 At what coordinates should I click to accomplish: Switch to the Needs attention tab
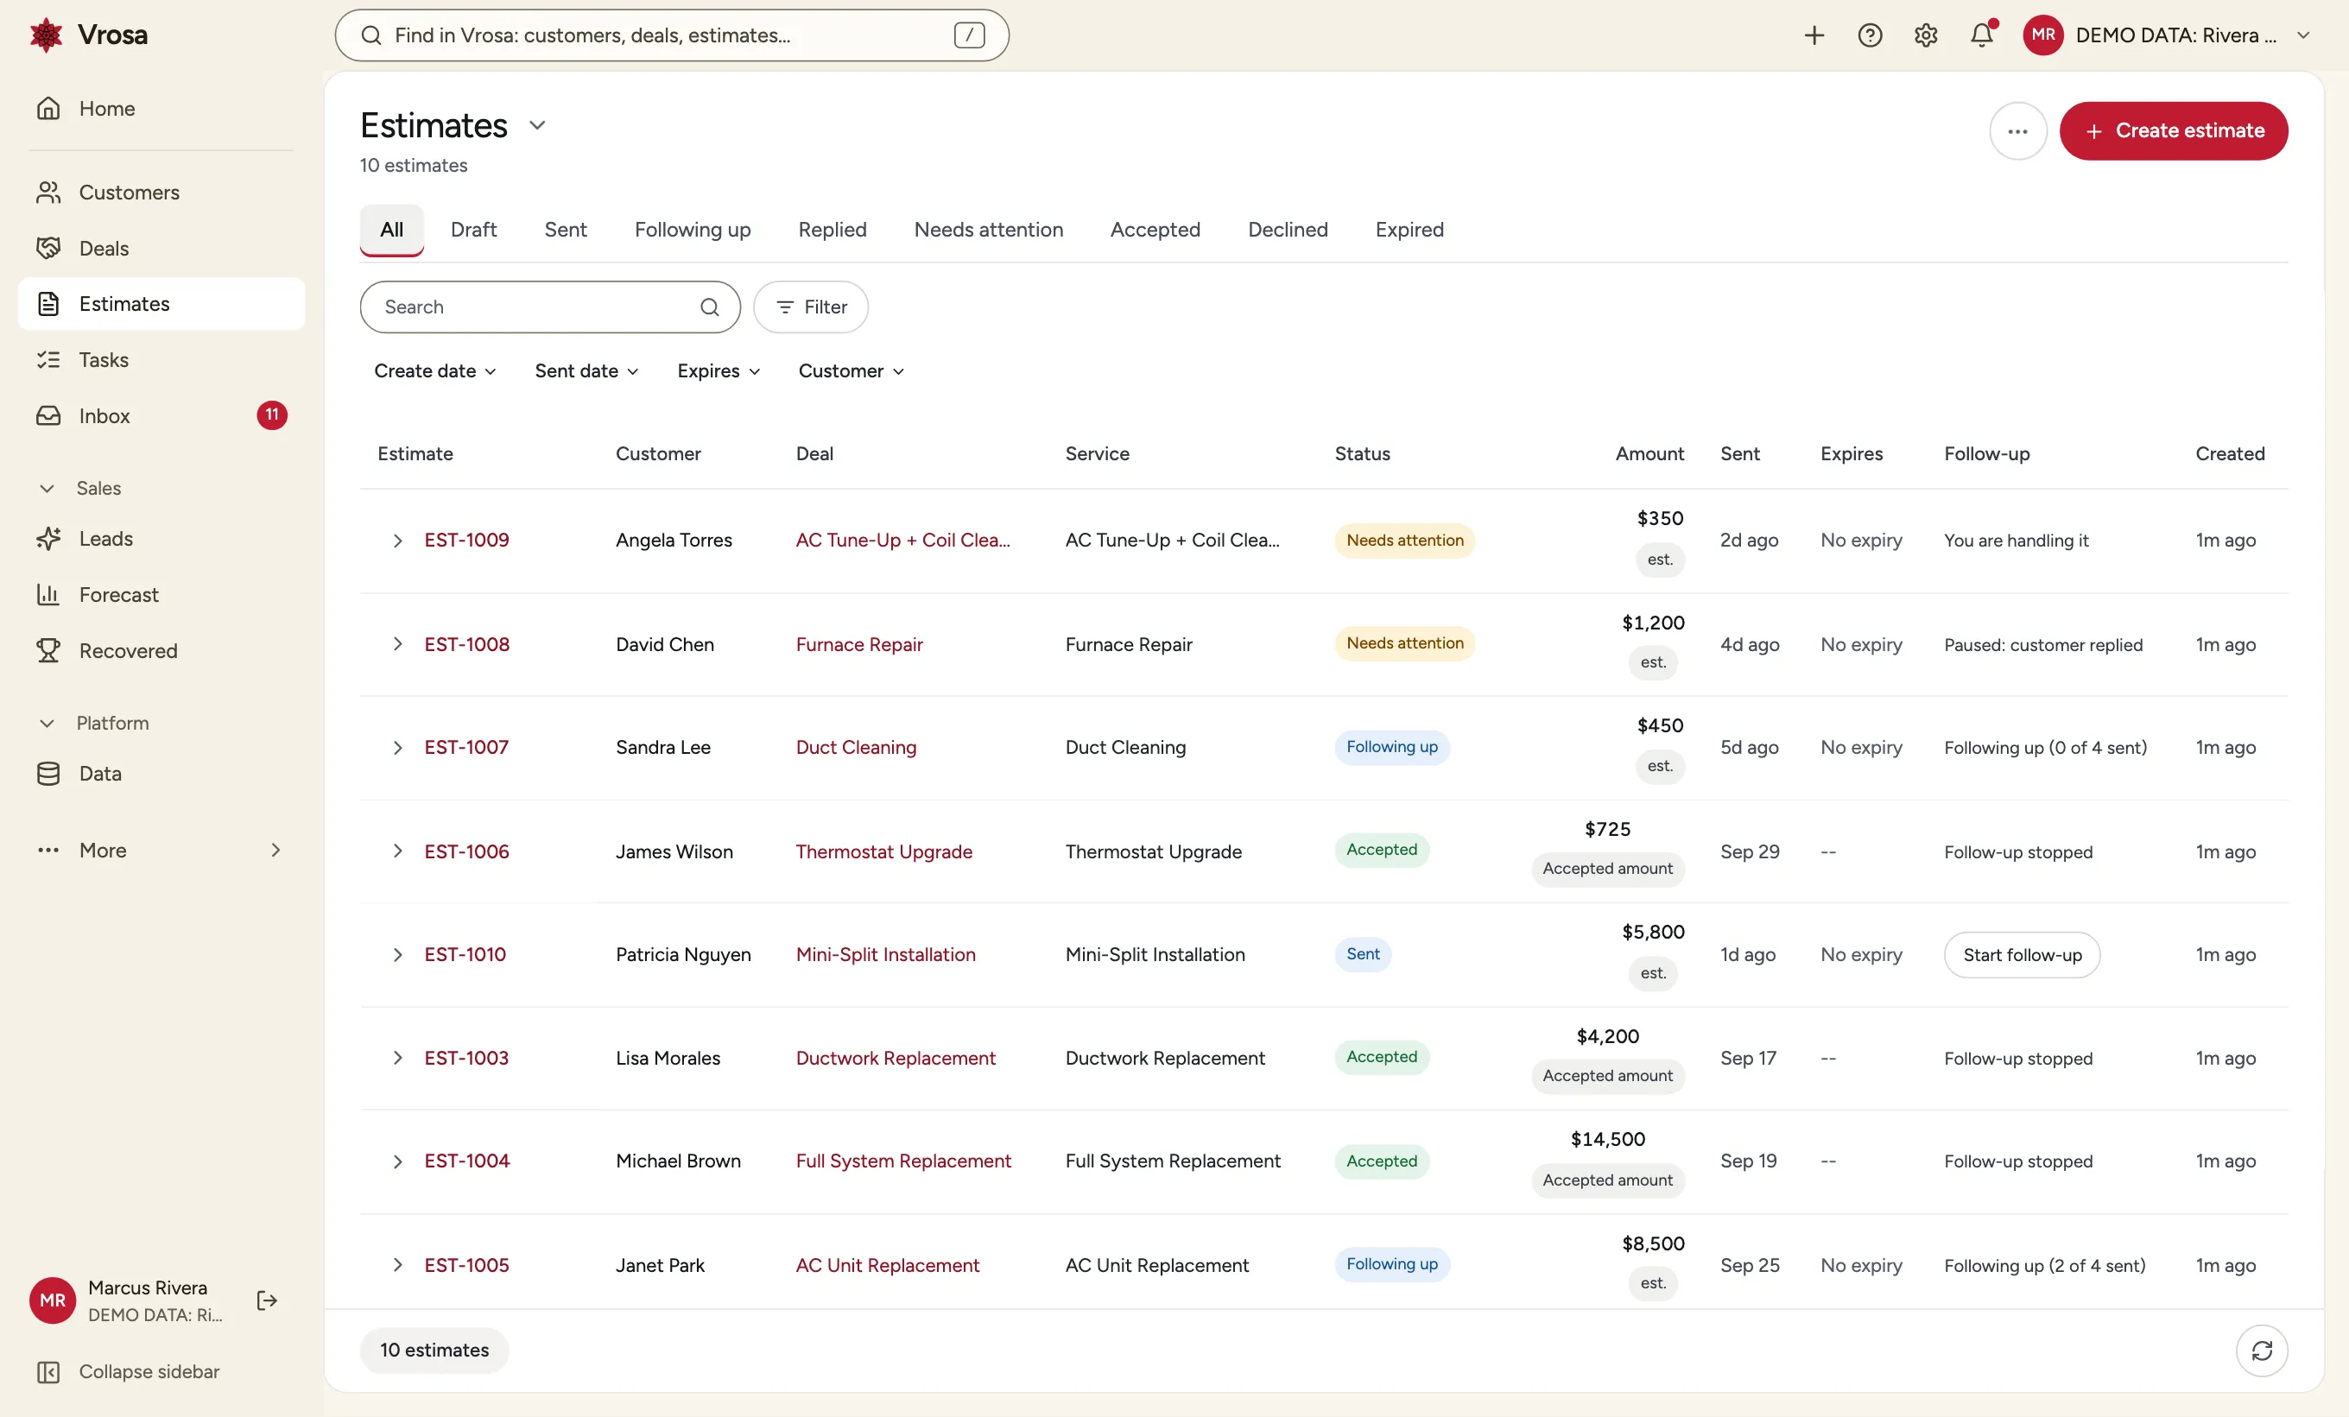[988, 230]
